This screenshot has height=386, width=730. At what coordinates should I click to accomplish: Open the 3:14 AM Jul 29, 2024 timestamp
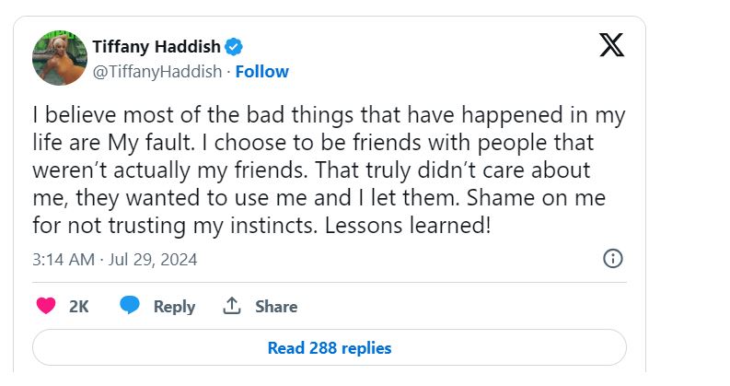pyautogui.click(x=115, y=260)
